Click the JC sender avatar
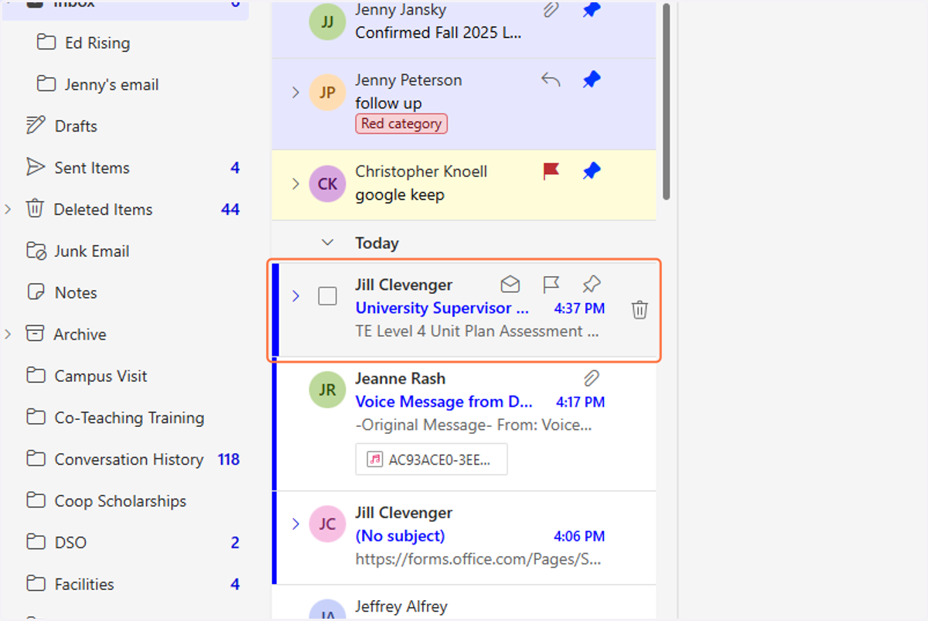The image size is (928, 621). tap(328, 524)
